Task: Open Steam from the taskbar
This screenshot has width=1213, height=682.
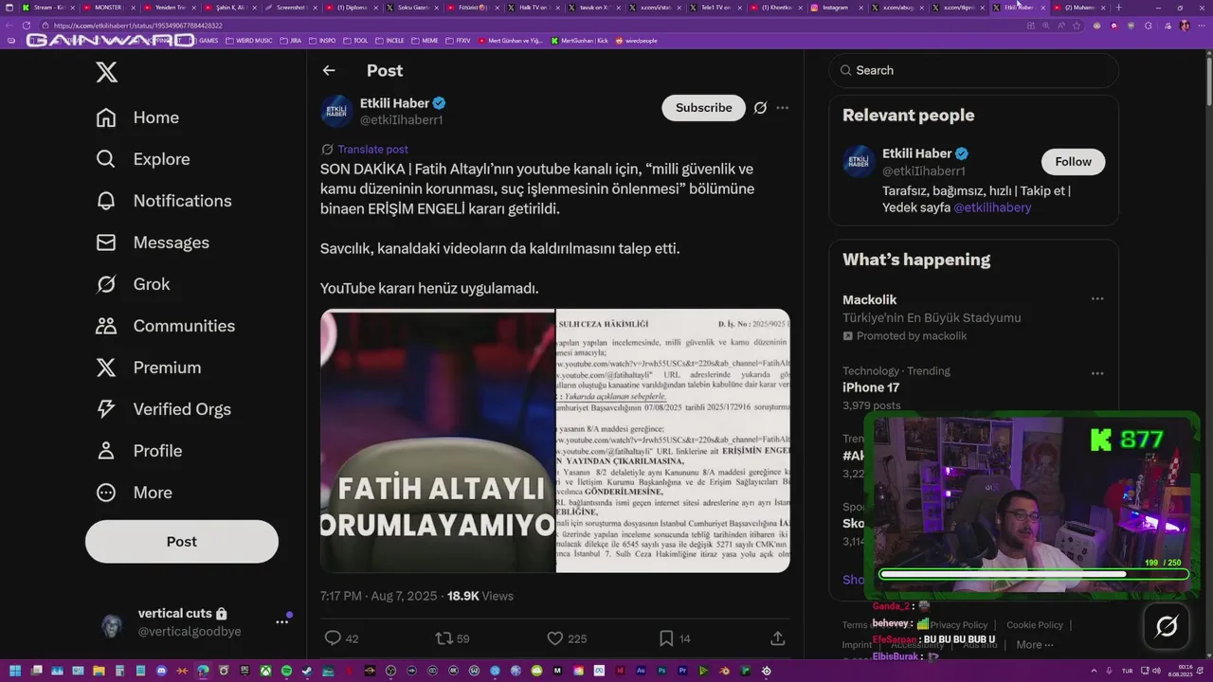Action: point(307,671)
